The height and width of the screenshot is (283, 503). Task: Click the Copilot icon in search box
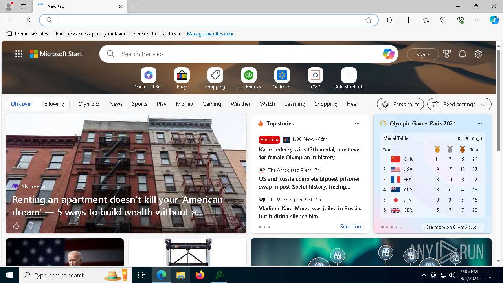pyautogui.click(x=388, y=54)
